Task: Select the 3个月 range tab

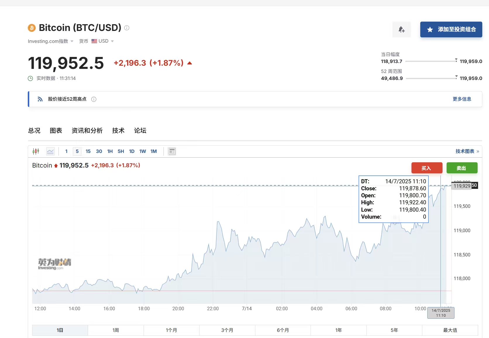Action: [x=227, y=330]
